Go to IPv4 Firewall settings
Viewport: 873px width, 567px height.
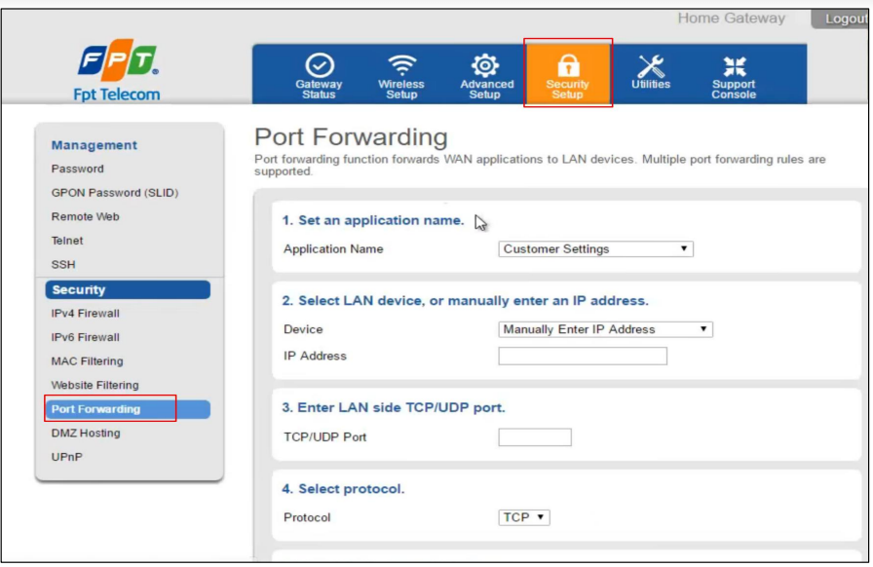click(x=86, y=314)
